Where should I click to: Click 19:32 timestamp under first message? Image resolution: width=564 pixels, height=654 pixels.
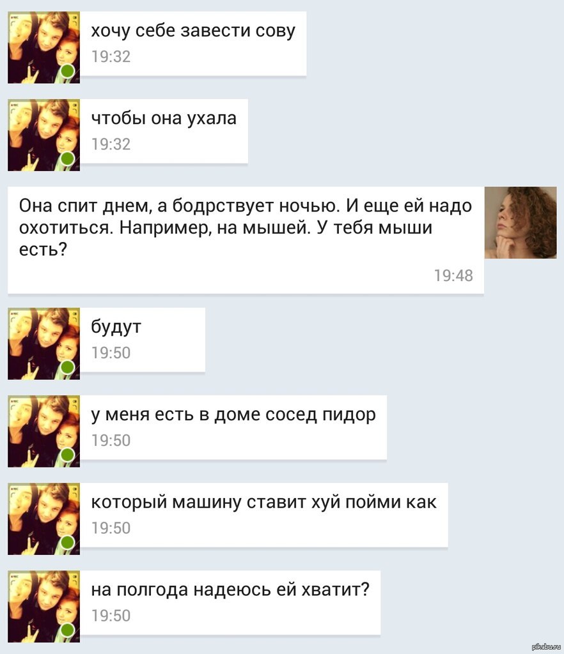tap(111, 56)
